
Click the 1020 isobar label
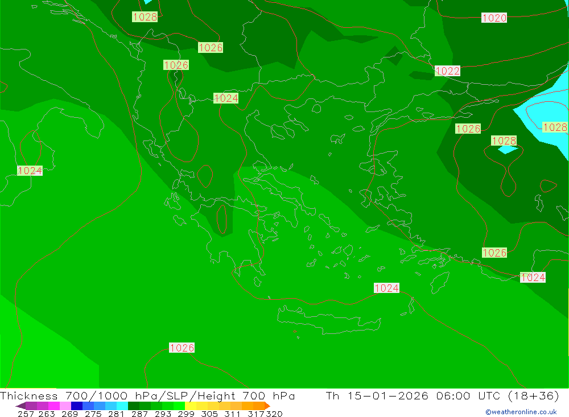pos(494,18)
